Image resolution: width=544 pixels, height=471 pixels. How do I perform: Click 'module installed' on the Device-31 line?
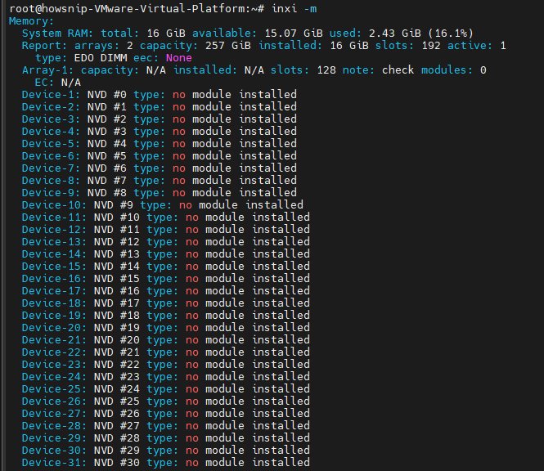[x=258, y=462]
